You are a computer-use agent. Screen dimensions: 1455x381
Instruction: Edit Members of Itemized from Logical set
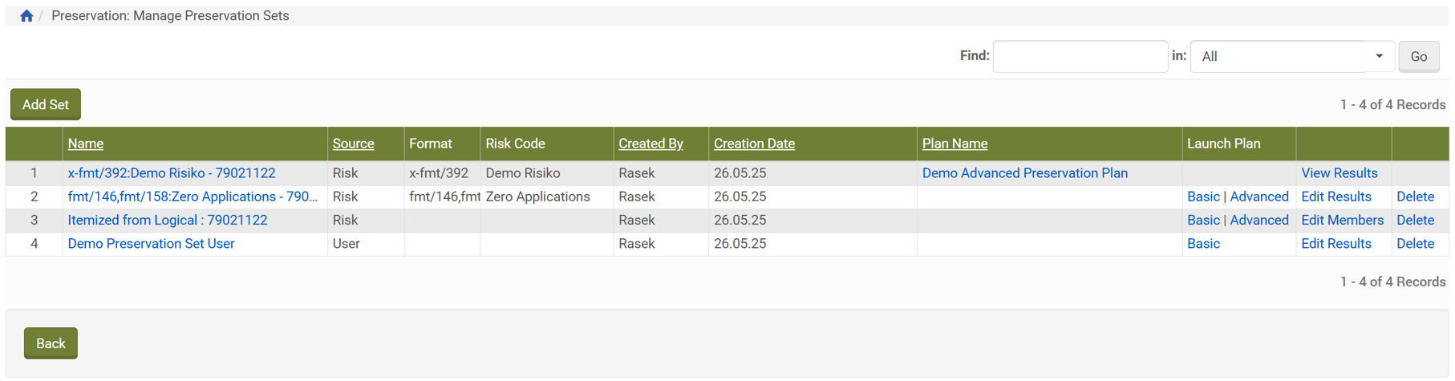(x=1342, y=220)
